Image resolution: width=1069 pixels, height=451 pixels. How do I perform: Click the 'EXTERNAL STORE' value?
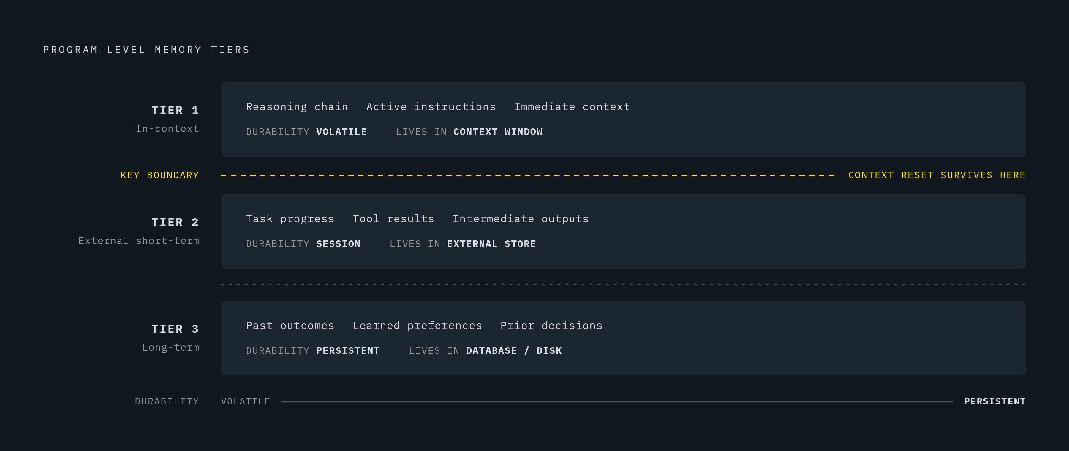(491, 244)
